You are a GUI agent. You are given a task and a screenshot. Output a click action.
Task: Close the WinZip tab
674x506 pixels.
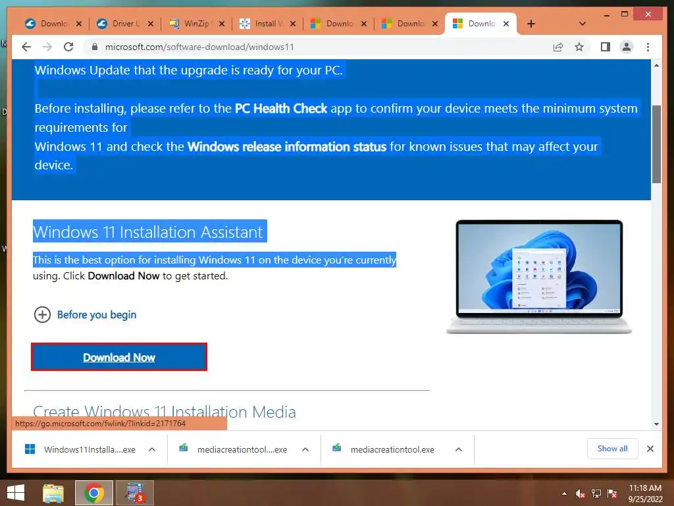click(x=222, y=24)
